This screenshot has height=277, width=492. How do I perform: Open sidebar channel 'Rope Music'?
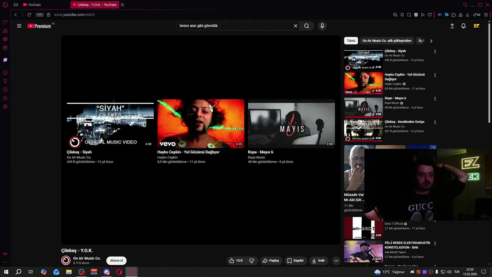click(x=392, y=103)
